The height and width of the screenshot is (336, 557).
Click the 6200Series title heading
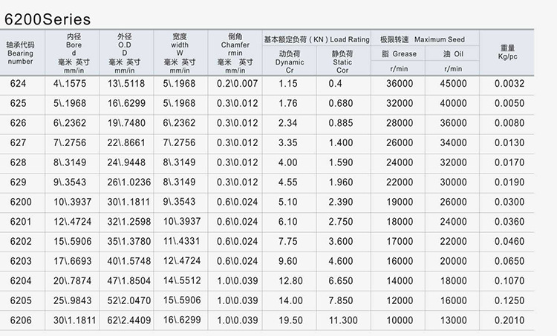48,18
